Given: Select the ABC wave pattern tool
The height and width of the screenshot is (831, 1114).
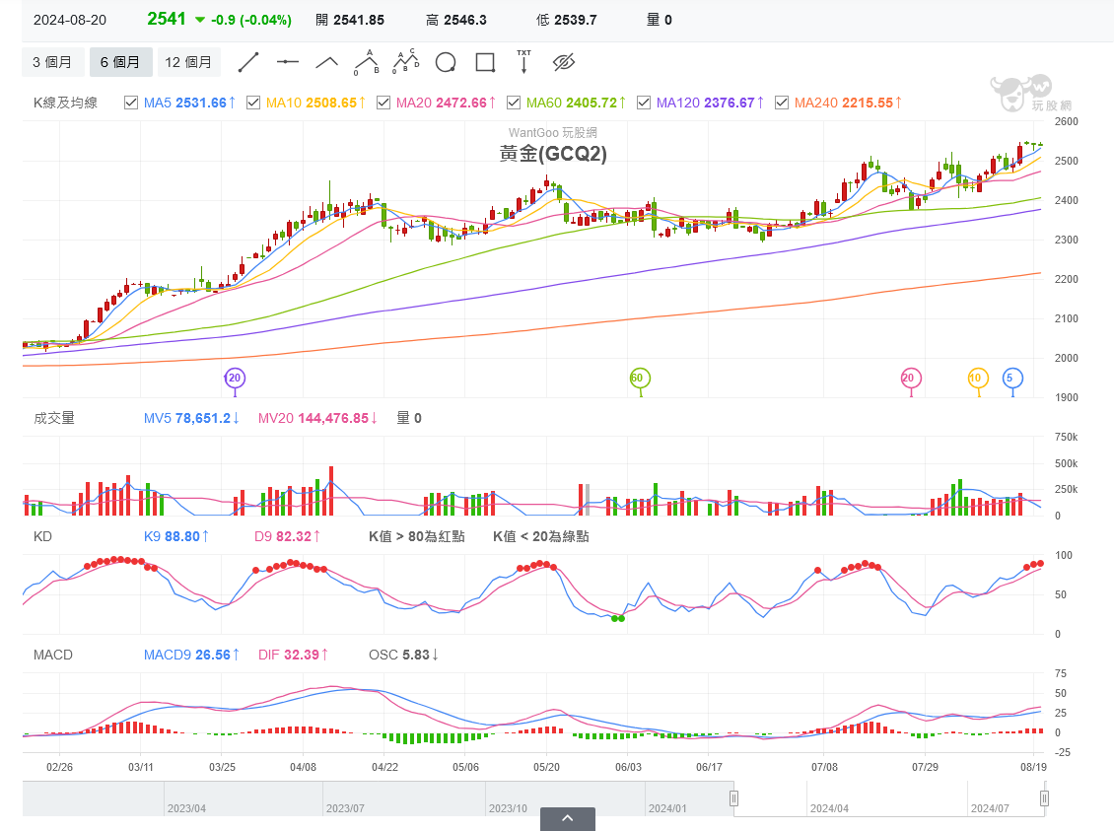Looking at the screenshot, I should point(367,62).
